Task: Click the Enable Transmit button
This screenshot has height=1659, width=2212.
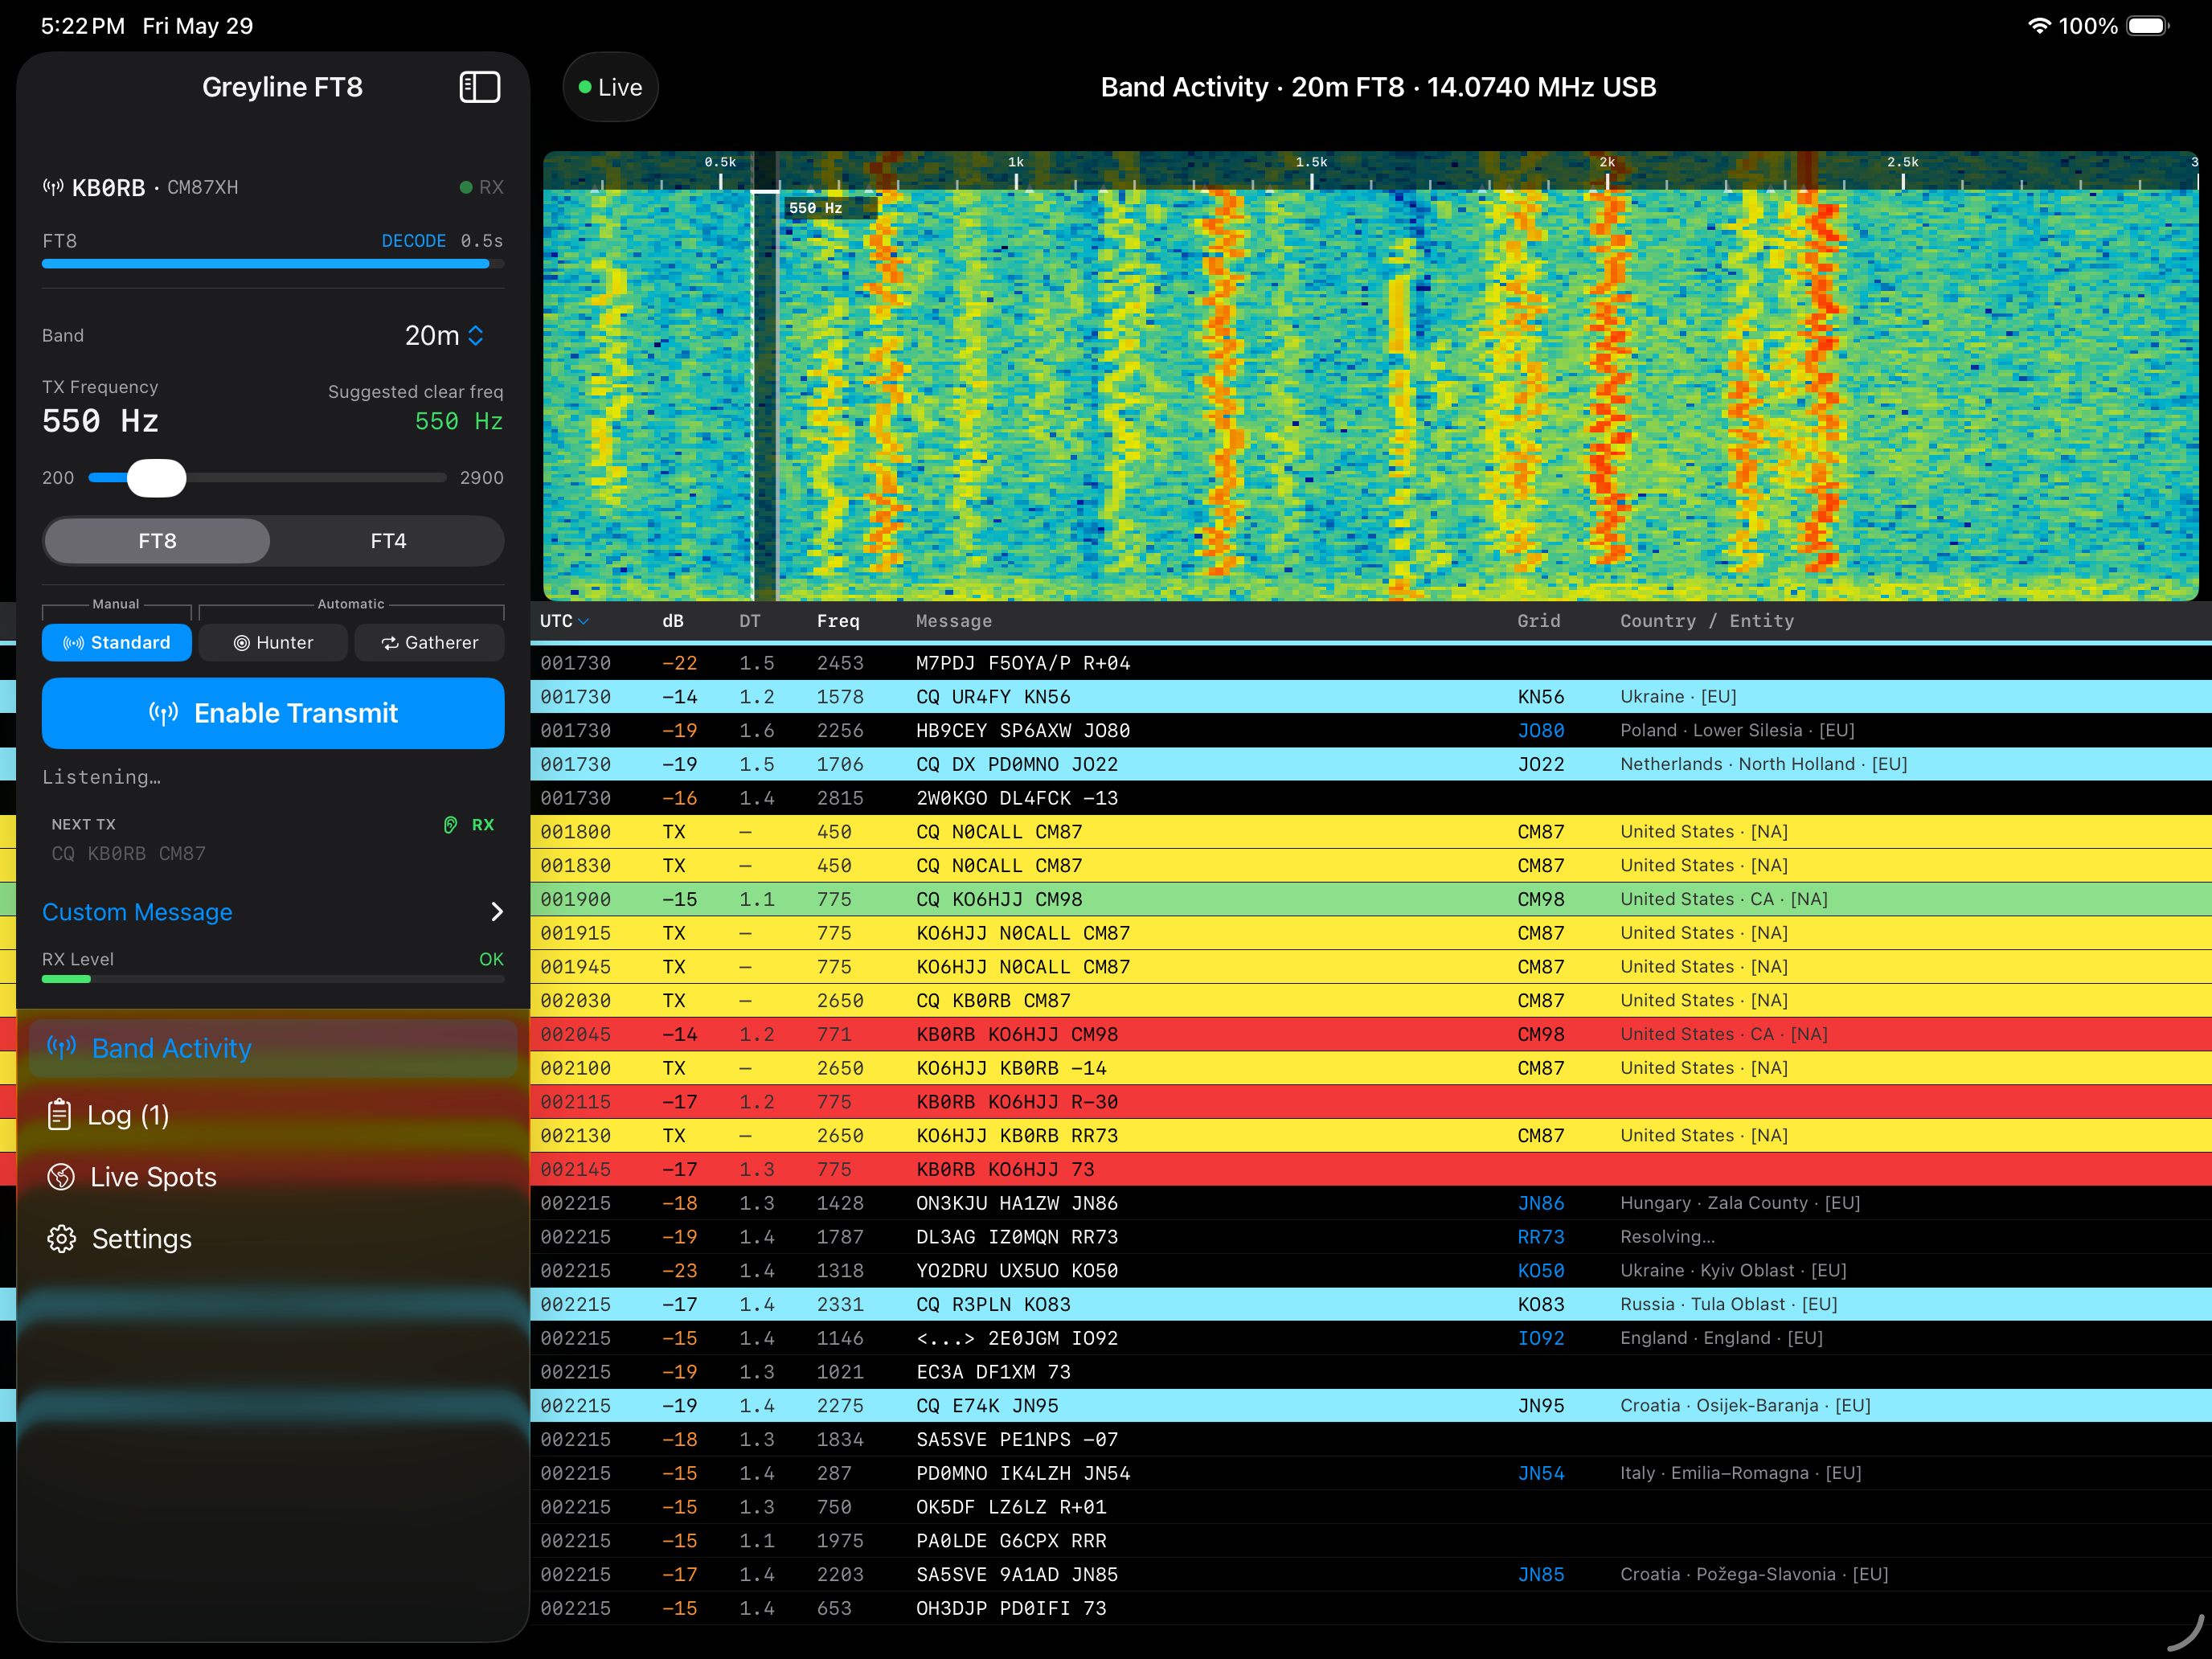Action: pos(273,713)
